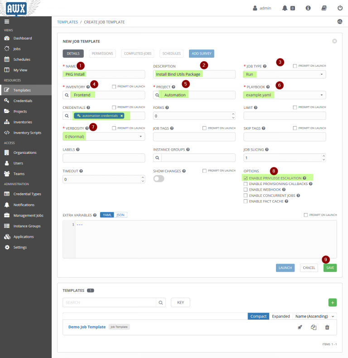348x358 pixels.
Task: Click the Key button beside search
Action: tap(181, 303)
